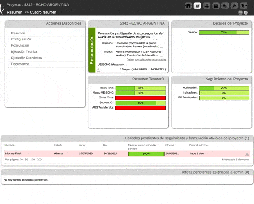Open Documentos menu entry
This screenshot has width=254, height=204.
pos(20,64)
